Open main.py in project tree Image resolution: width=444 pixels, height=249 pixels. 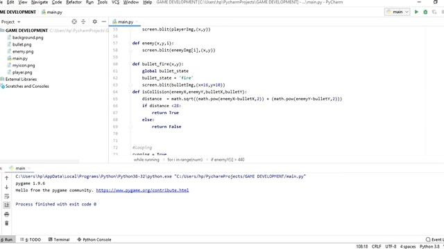(20, 58)
